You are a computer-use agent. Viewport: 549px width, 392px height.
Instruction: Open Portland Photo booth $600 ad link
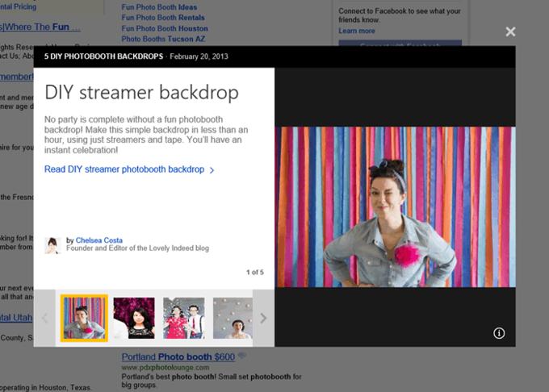(178, 357)
